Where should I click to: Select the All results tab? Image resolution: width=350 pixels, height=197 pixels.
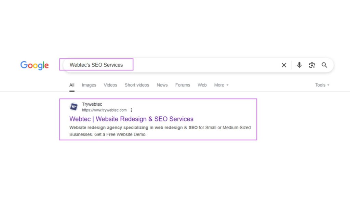point(72,85)
